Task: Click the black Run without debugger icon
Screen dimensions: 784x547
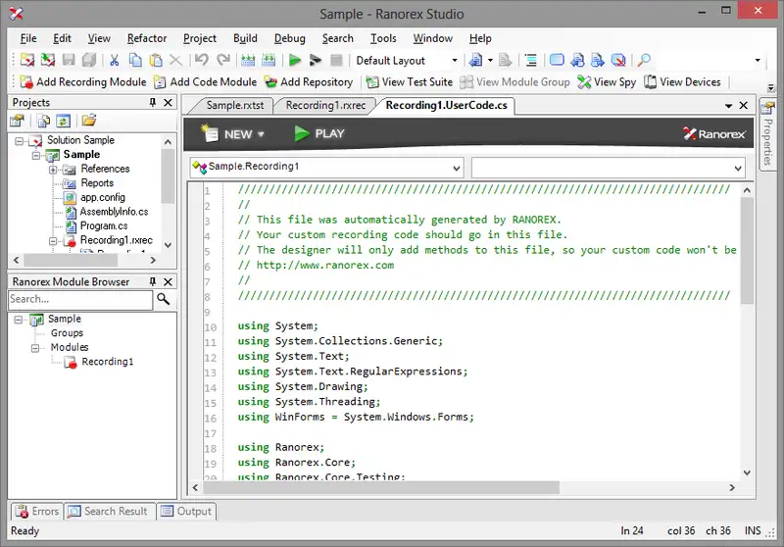Action: 315,61
